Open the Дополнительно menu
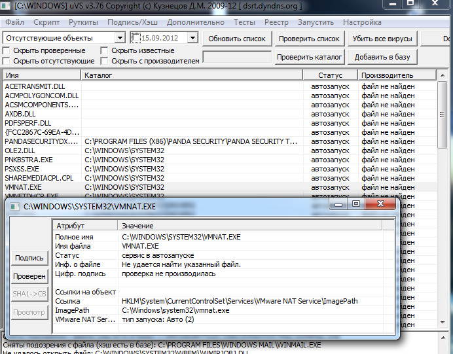 point(196,22)
